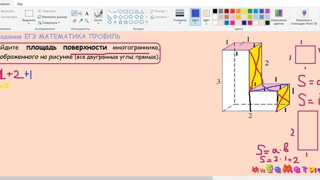This screenshot has height=180, width=320.
Task: Open the Thickness (Толщина) dropdown
Action: [179, 17]
